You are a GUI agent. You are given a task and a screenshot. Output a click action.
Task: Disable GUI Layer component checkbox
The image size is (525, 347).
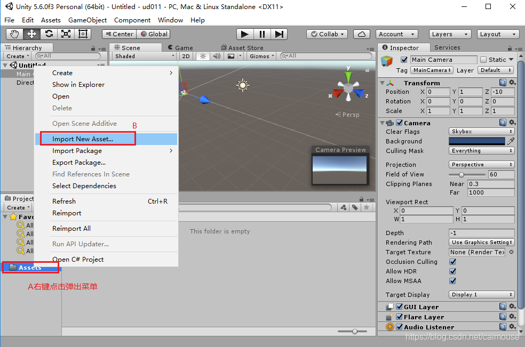coord(400,307)
